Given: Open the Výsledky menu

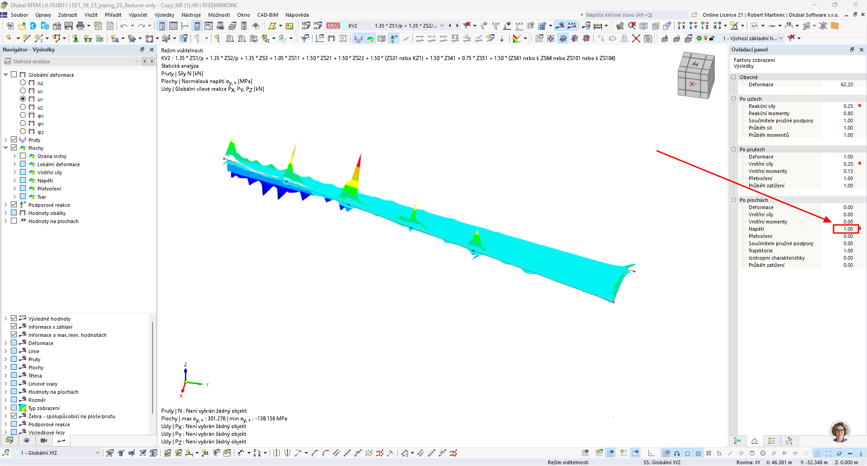Looking at the screenshot, I should 164,15.
